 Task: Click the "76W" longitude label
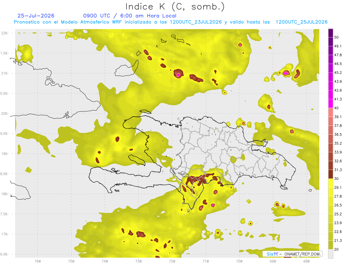[x=38, y=261]
